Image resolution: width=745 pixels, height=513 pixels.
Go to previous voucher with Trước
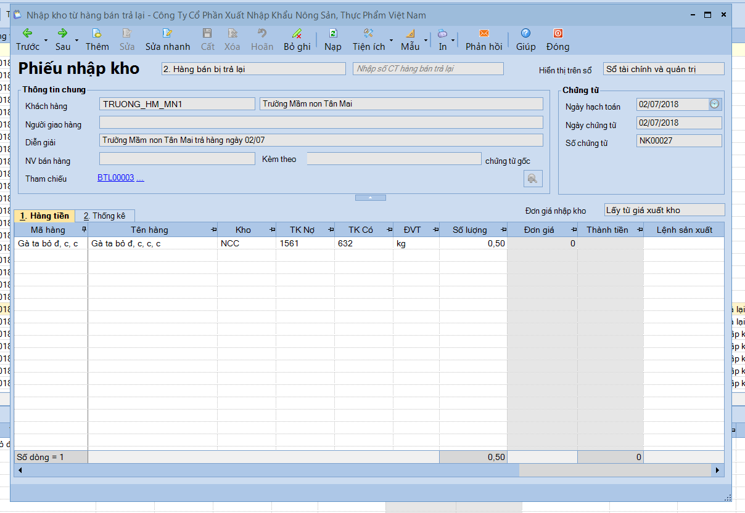point(27,39)
